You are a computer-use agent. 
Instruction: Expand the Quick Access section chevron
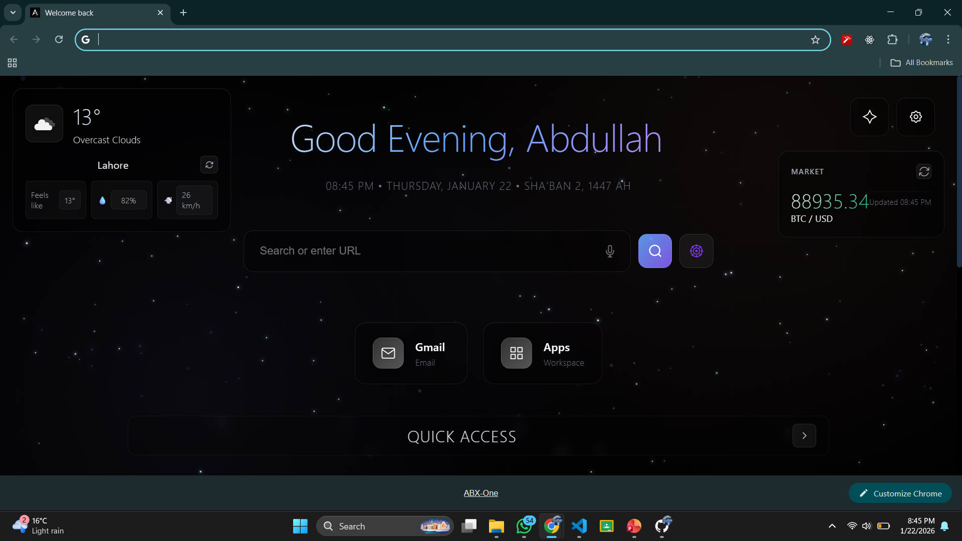tap(804, 436)
